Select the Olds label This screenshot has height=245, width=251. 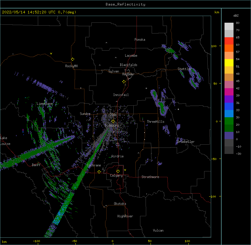click(113, 115)
